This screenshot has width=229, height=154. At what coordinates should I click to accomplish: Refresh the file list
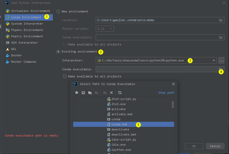point(120,93)
